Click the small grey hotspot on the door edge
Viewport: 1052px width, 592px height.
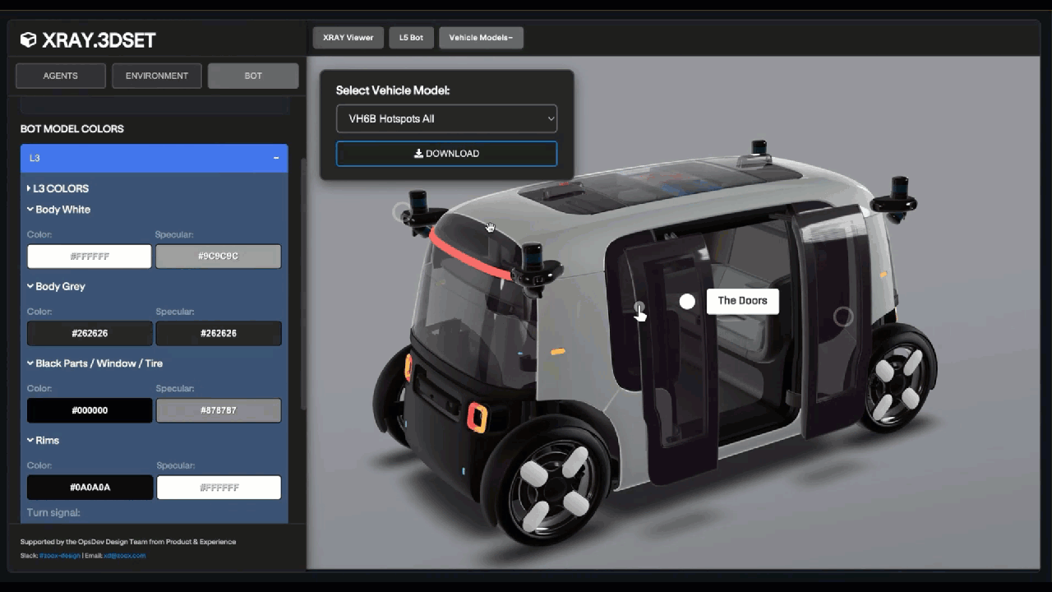pyautogui.click(x=639, y=308)
